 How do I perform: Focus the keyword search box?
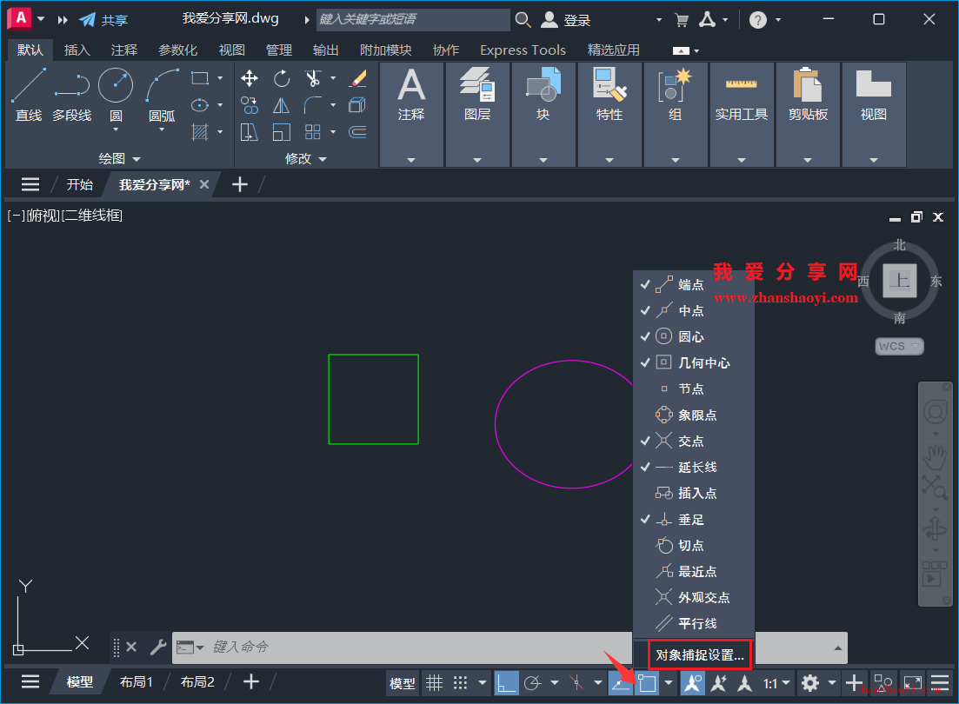click(413, 20)
